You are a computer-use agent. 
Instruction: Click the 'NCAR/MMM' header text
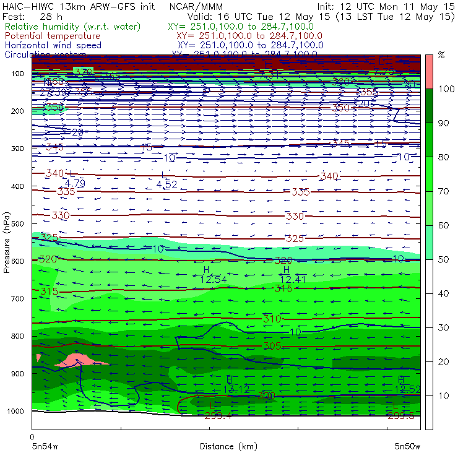tap(196, 7)
